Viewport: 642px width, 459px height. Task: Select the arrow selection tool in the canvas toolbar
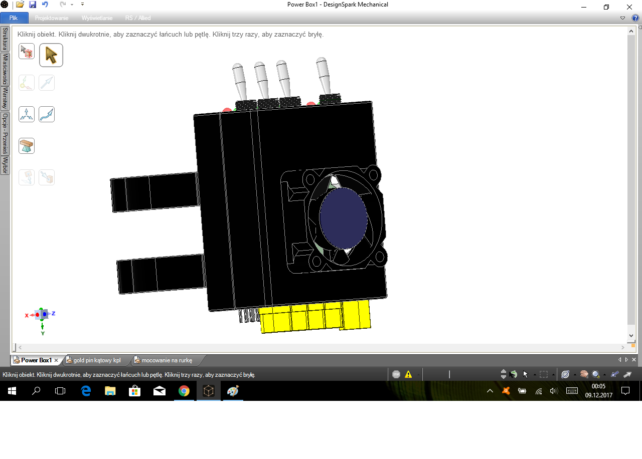(51, 55)
